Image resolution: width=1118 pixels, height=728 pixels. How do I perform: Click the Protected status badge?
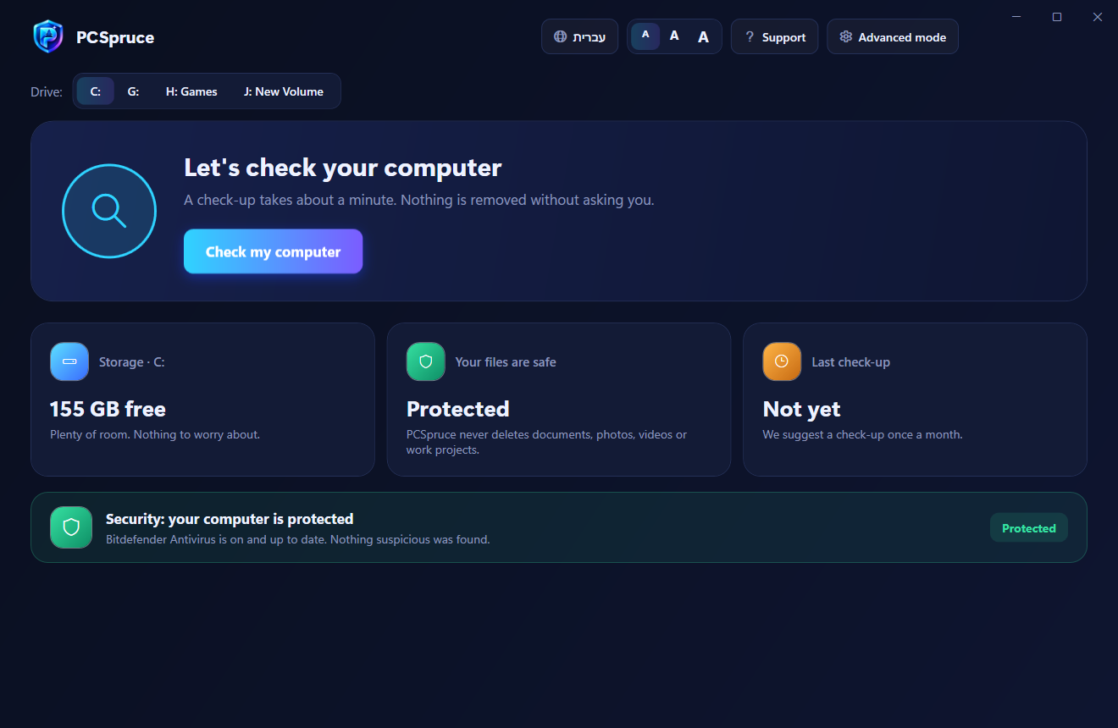(x=1029, y=528)
